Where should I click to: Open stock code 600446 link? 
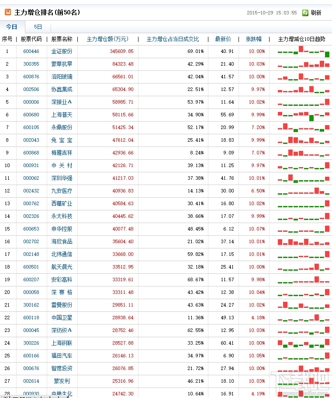click(31, 51)
